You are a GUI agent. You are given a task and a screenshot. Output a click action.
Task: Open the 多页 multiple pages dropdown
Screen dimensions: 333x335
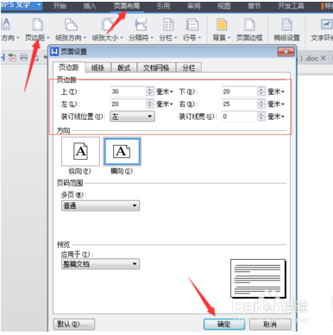tap(100, 205)
